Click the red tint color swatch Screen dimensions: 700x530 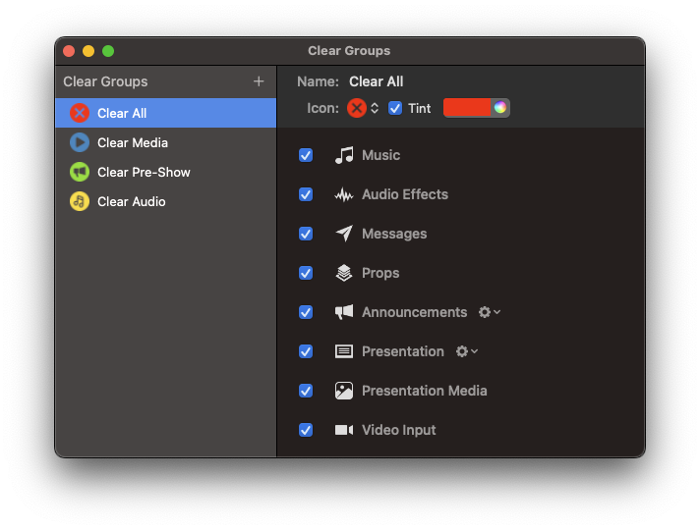(x=467, y=107)
